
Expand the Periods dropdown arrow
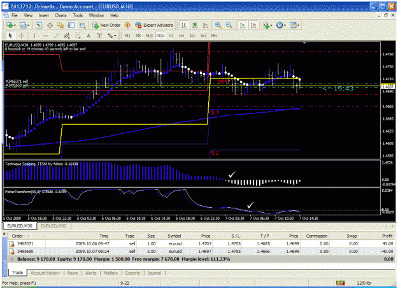pos(285,25)
